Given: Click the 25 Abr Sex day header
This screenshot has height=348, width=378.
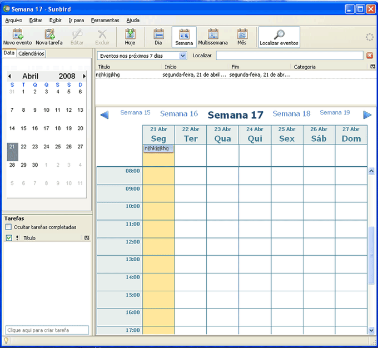Looking at the screenshot, I should 287,135.
